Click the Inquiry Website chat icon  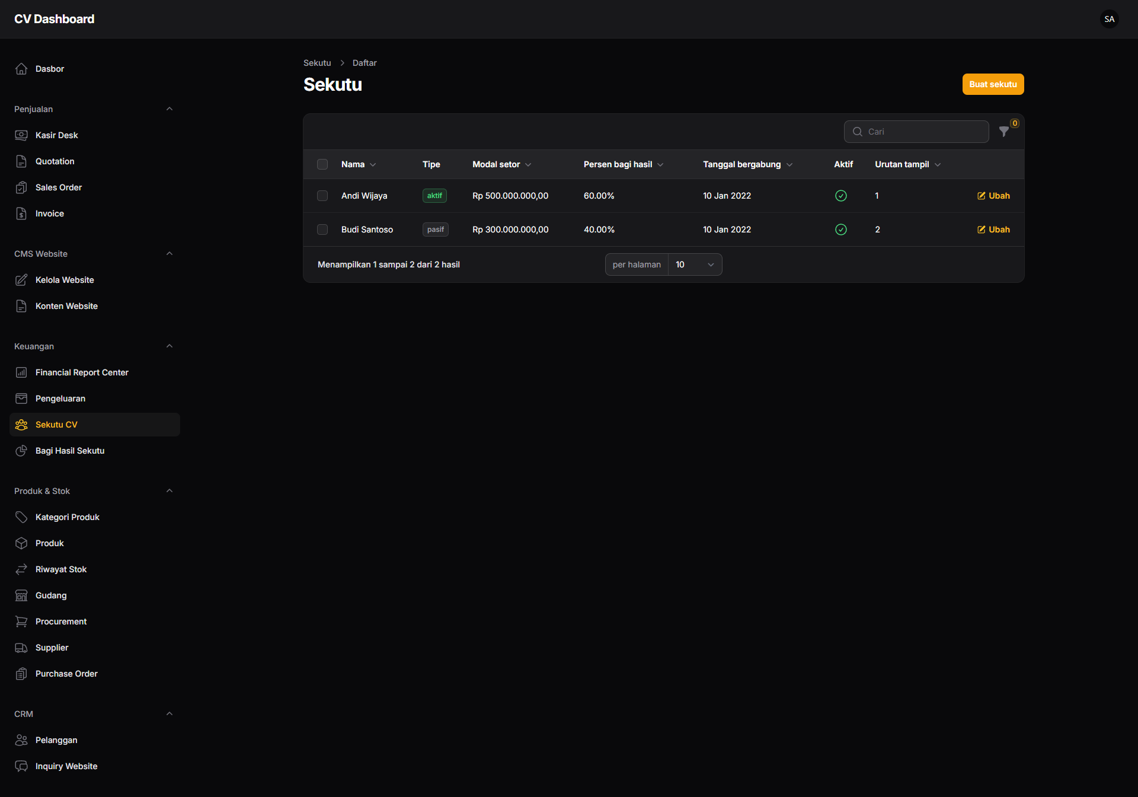click(x=21, y=766)
